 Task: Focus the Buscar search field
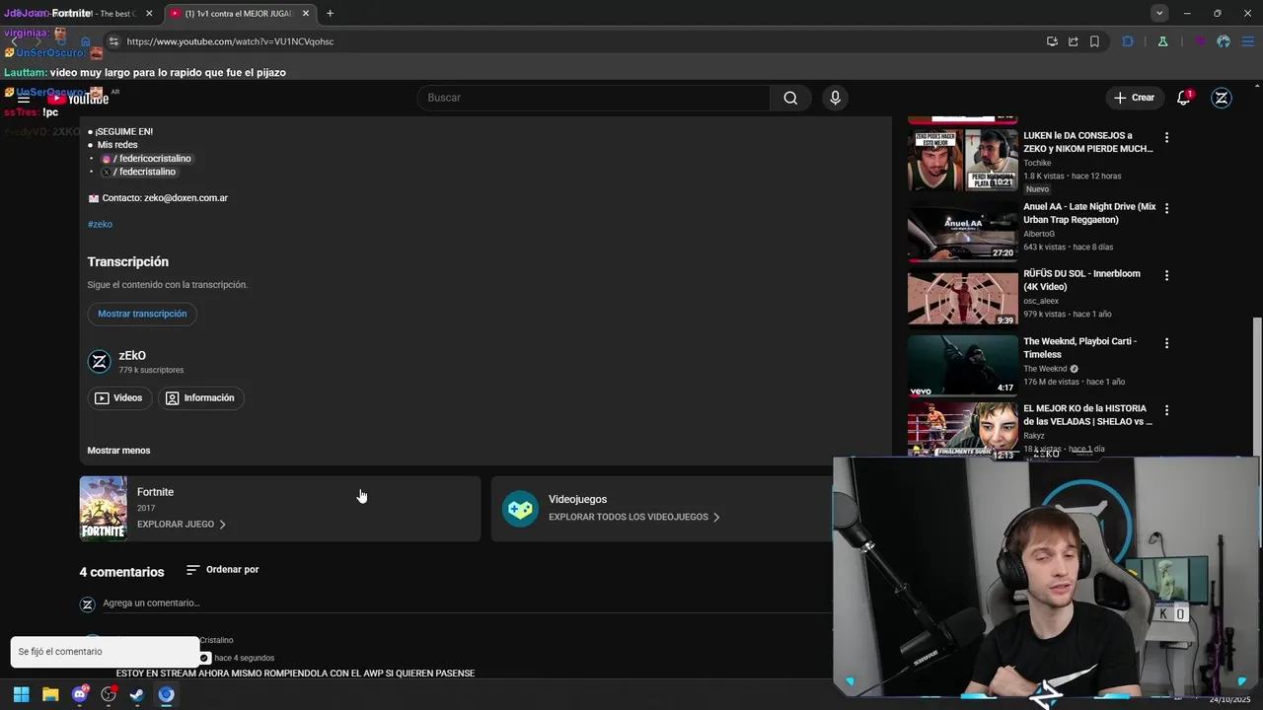coord(594,98)
